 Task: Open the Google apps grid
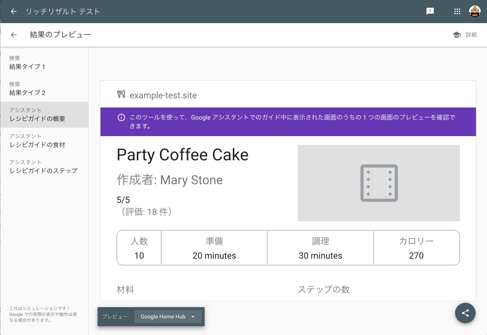pos(457,11)
